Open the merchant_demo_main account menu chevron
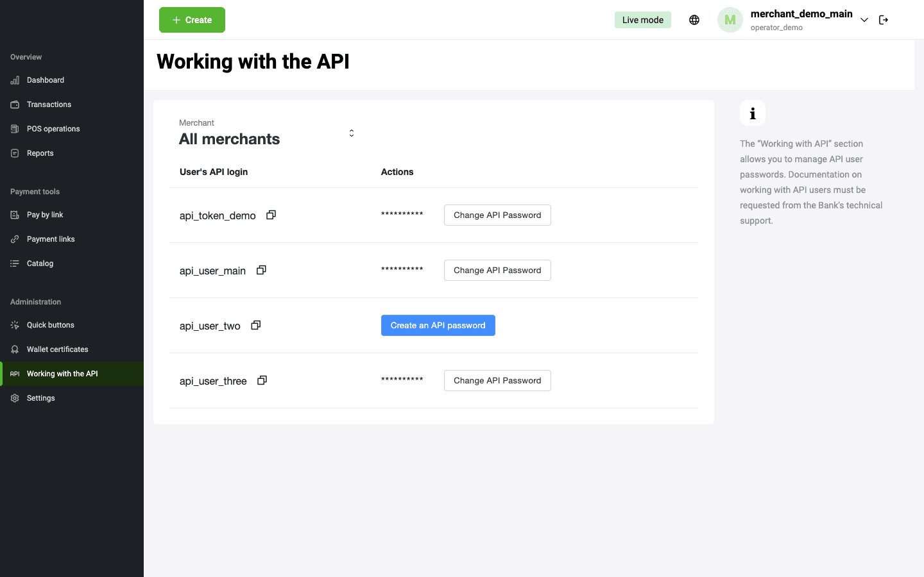924x577 pixels. pos(864,20)
